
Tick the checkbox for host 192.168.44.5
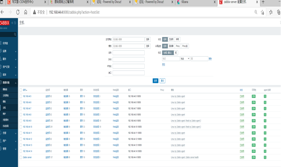(x=21, y=96)
